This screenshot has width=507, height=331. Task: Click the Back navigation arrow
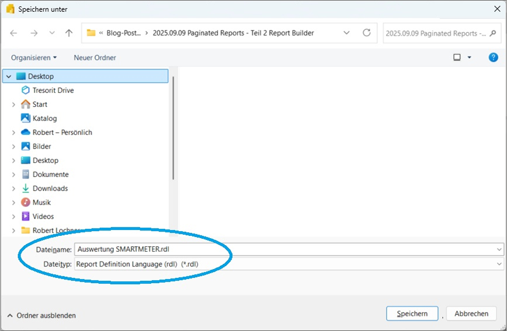(x=14, y=33)
